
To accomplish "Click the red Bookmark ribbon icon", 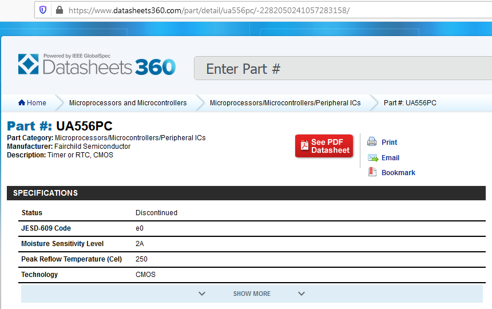I will (372, 172).
